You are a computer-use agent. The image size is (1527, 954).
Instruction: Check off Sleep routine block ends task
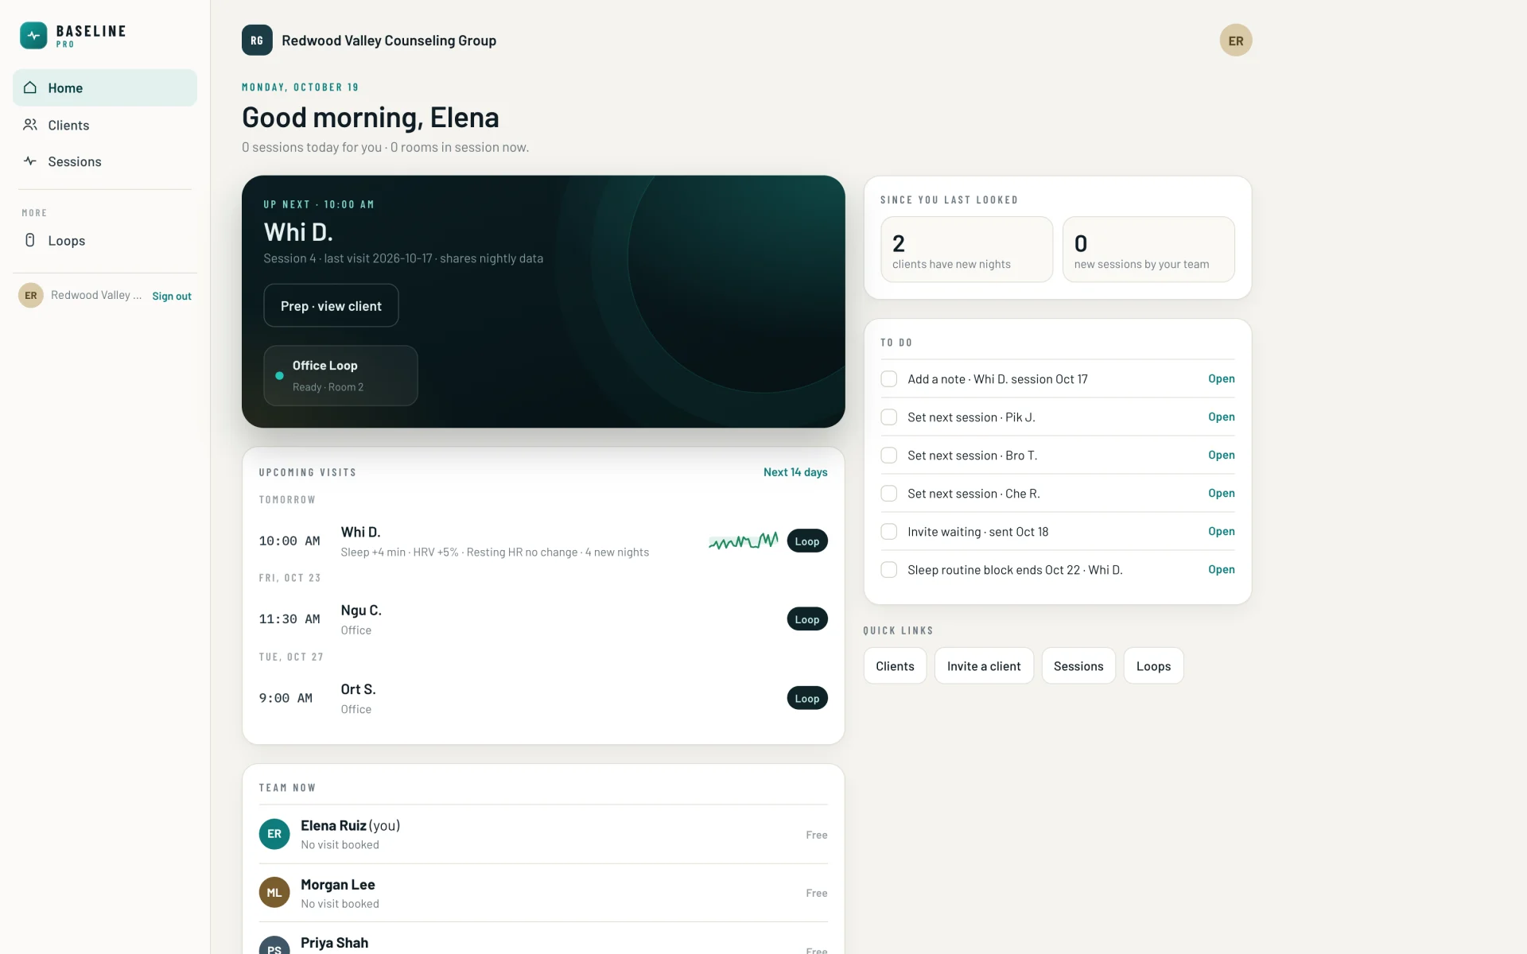click(889, 570)
